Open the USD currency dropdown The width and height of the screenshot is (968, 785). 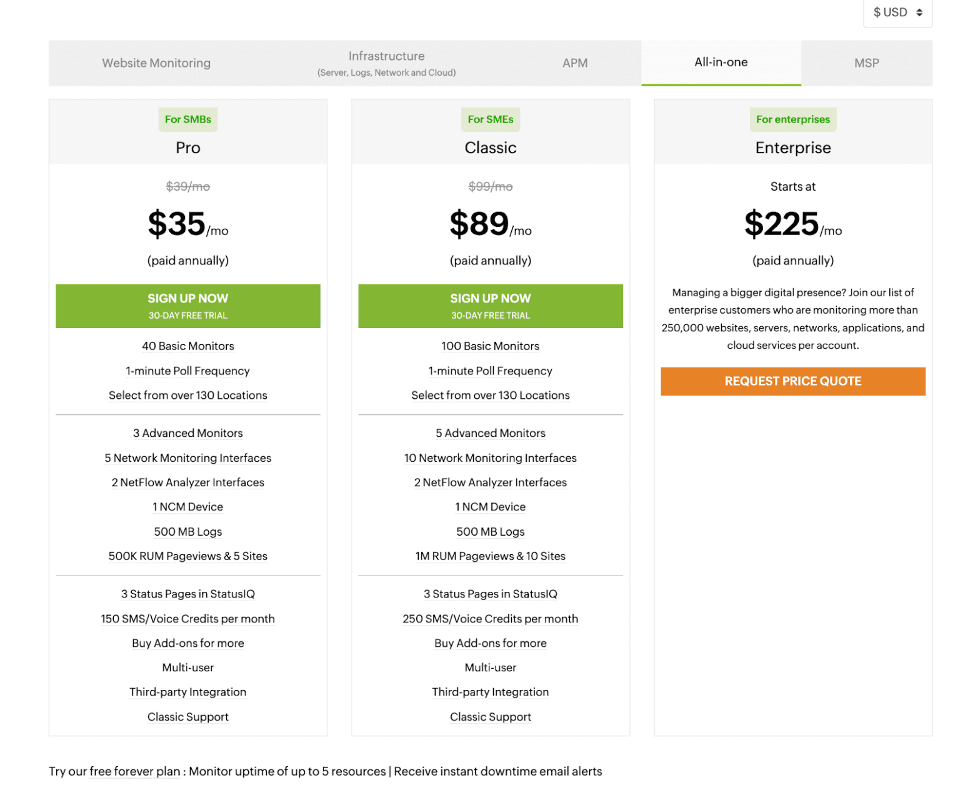897,12
